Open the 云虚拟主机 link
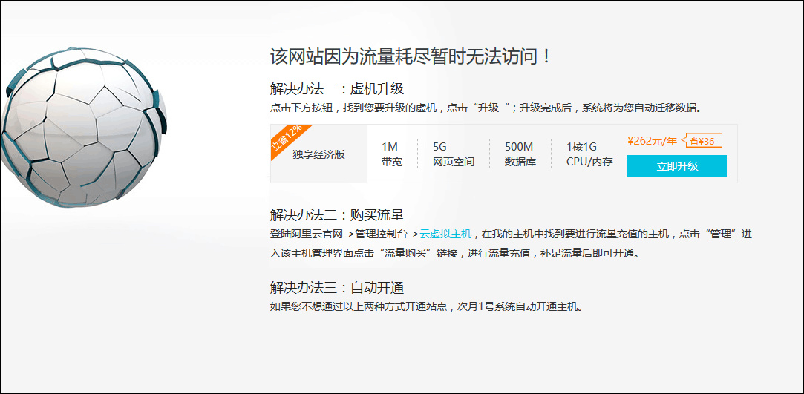The image size is (804, 394). pyautogui.click(x=445, y=234)
